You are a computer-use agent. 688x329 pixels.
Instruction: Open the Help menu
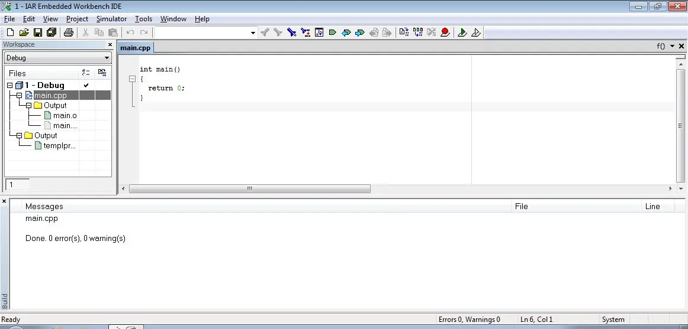click(x=202, y=19)
